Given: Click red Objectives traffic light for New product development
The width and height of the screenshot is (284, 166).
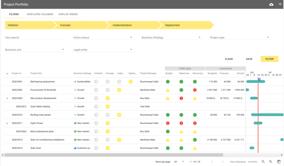Looking at the screenshot, I should coord(181,98).
